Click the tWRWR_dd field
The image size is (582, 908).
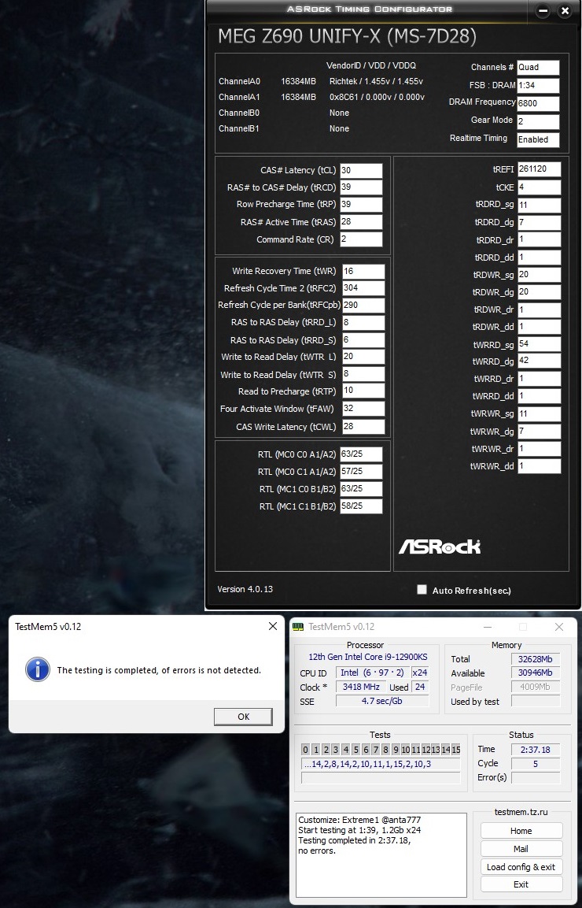[540, 465]
